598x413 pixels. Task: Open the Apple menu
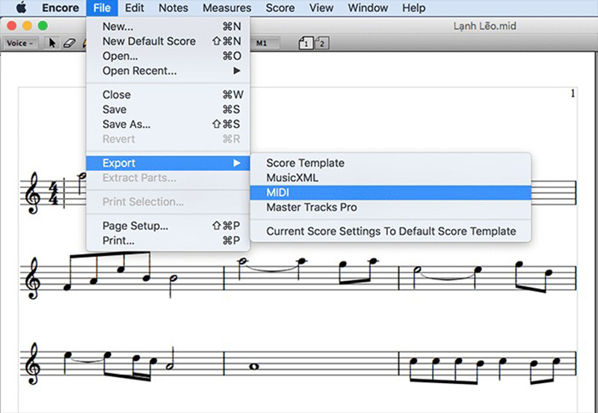click(x=21, y=7)
